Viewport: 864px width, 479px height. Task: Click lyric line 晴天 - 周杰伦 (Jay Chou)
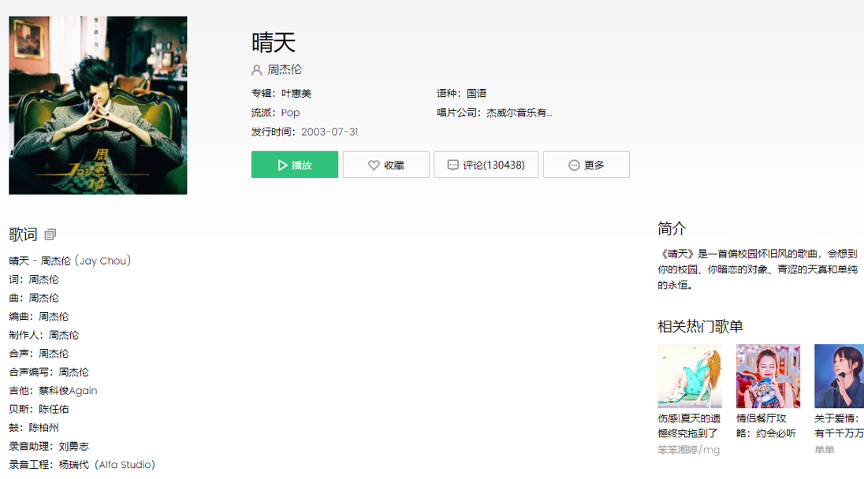coord(70,261)
